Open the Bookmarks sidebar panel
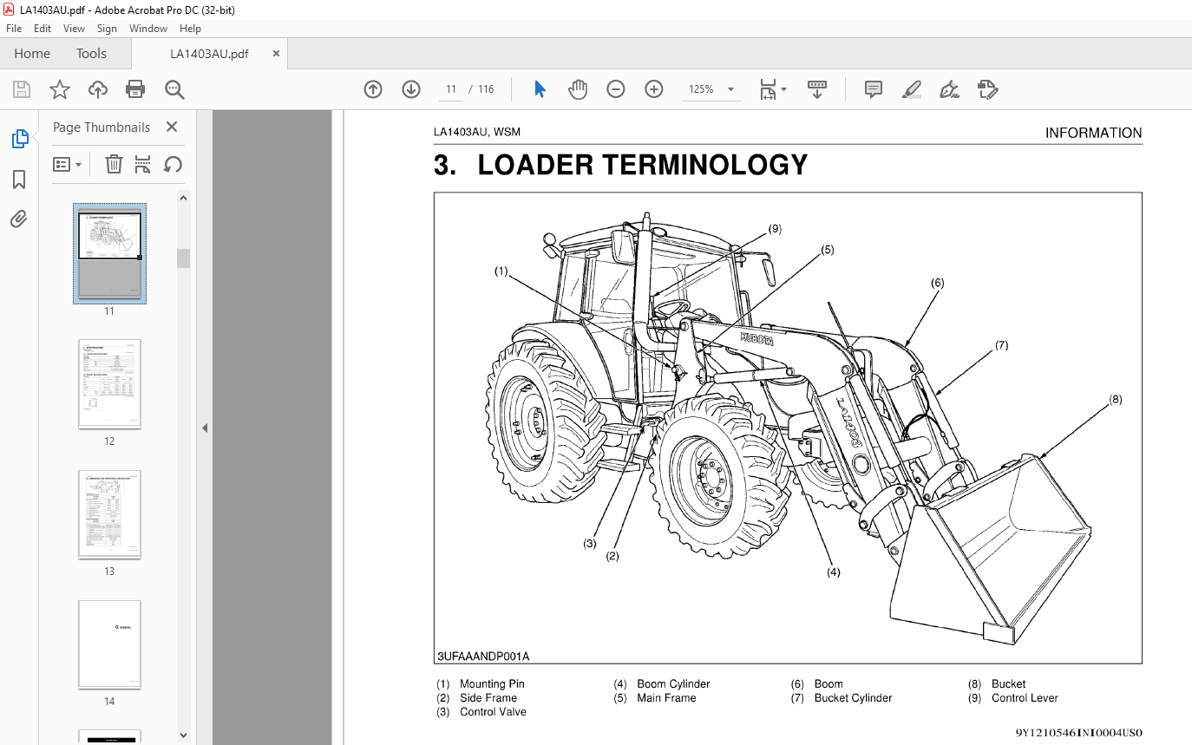The height and width of the screenshot is (745, 1192). [x=19, y=180]
